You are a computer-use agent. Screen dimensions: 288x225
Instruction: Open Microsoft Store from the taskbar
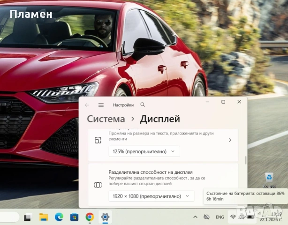[74, 217]
